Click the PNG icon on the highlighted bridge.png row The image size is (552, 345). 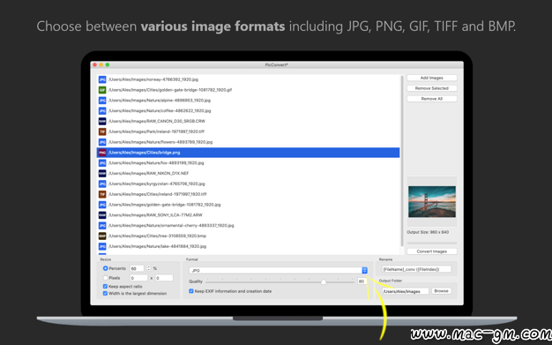pos(102,153)
